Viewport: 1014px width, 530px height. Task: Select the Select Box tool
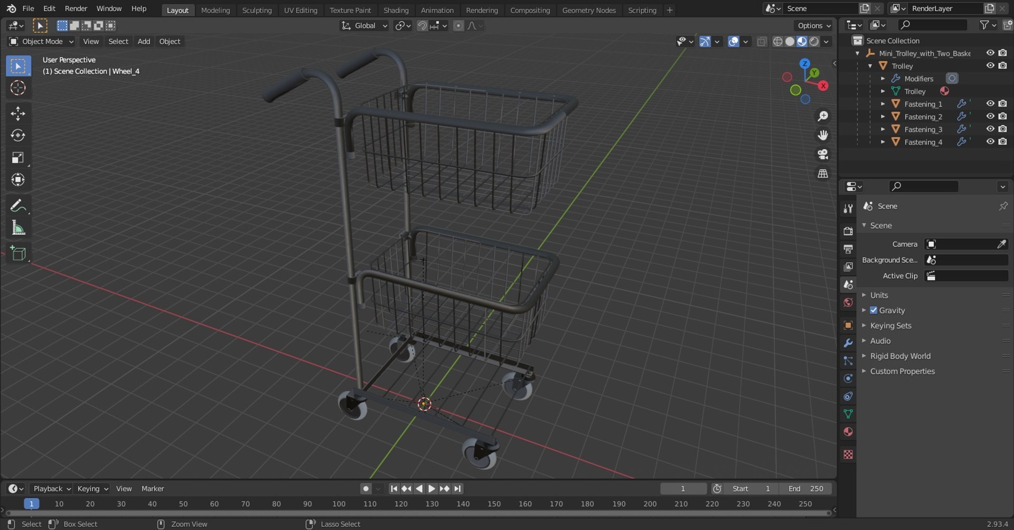pyautogui.click(x=18, y=66)
